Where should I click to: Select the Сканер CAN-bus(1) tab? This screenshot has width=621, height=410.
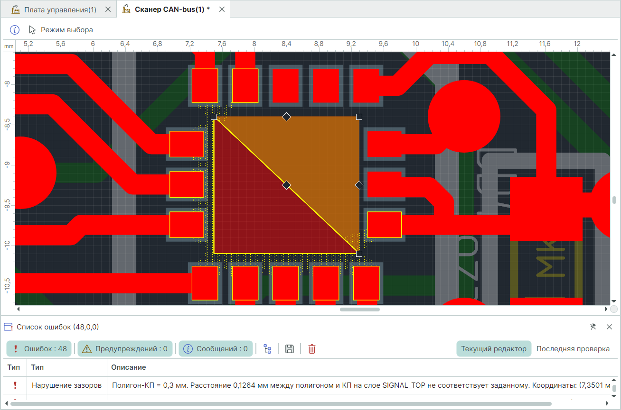[166, 9]
